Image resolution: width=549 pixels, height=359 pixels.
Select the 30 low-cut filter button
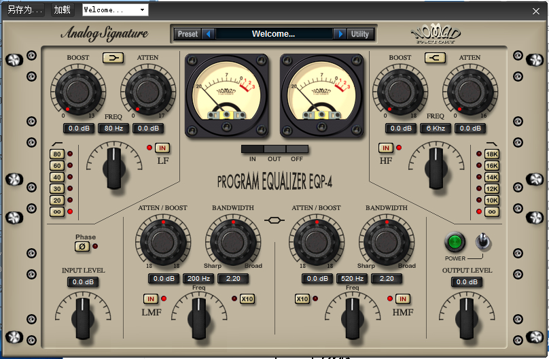(57, 189)
